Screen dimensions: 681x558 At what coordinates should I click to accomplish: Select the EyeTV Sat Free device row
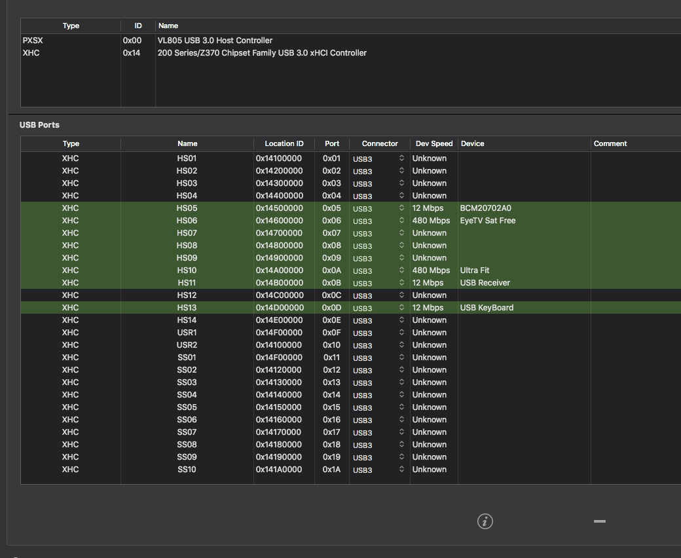point(487,221)
